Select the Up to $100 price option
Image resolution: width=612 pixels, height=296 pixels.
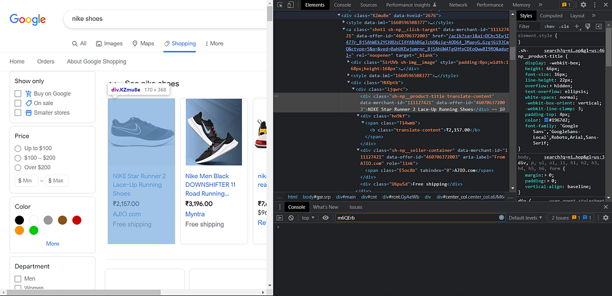pyautogui.click(x=18, y=148)
